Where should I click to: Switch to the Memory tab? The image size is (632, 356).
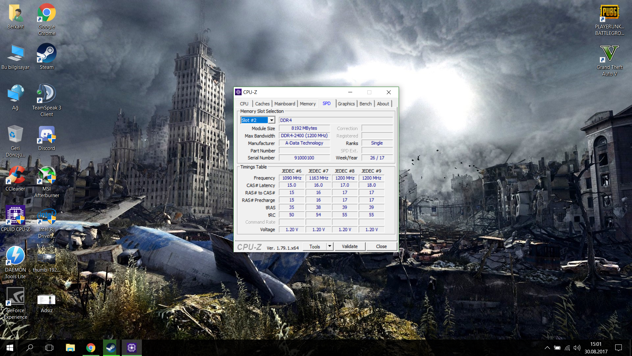click(x=307, y=104)
